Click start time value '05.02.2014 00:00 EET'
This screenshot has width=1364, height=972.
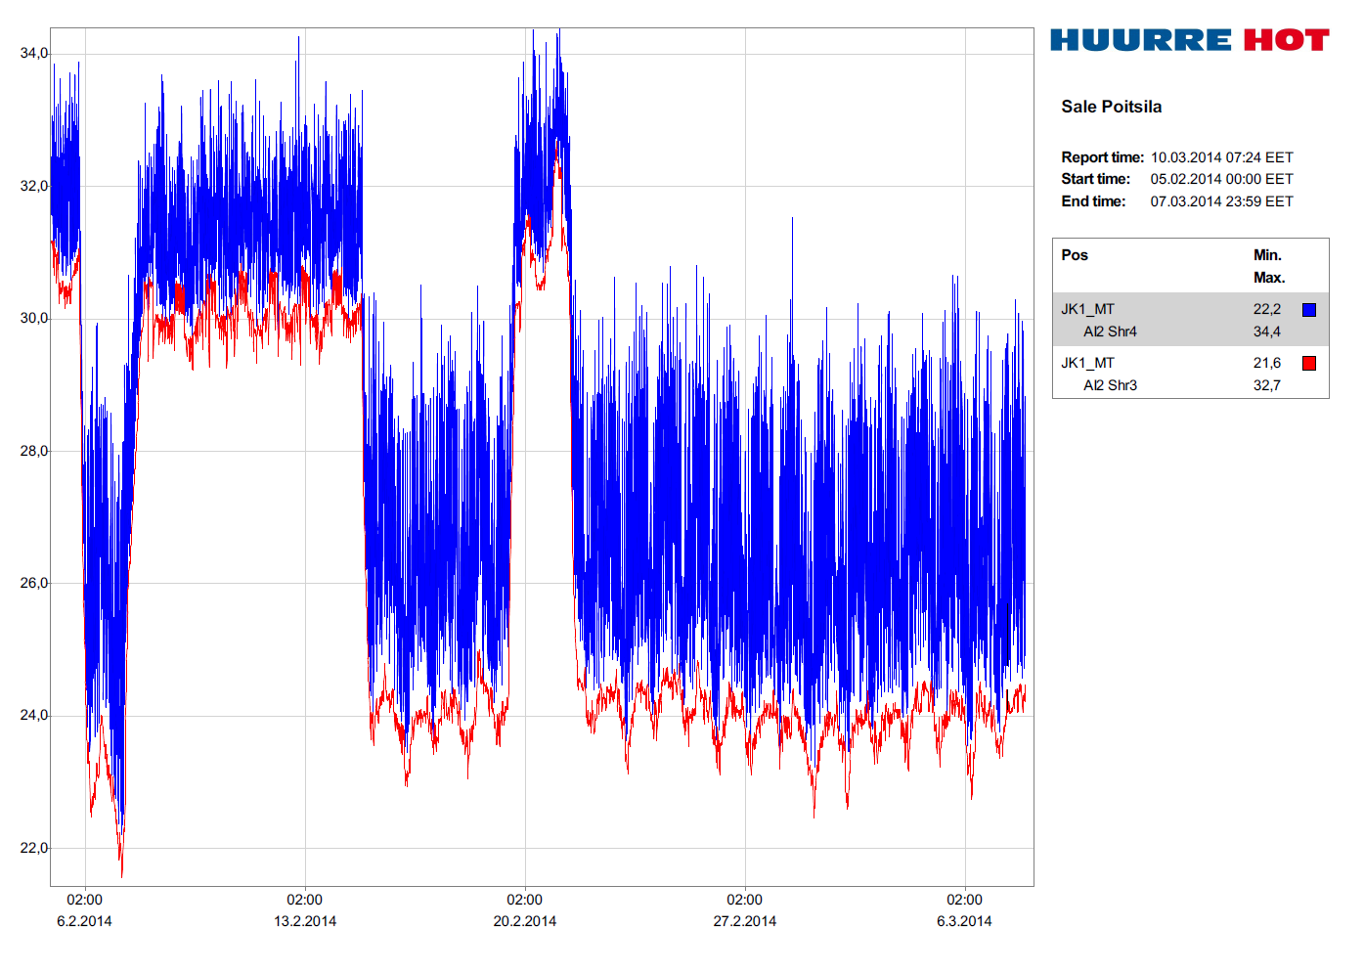[x=1221, y=179]
